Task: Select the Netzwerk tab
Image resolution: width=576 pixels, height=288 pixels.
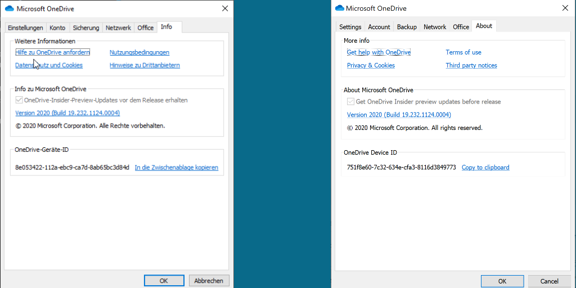Action: [x=118, y=28]
